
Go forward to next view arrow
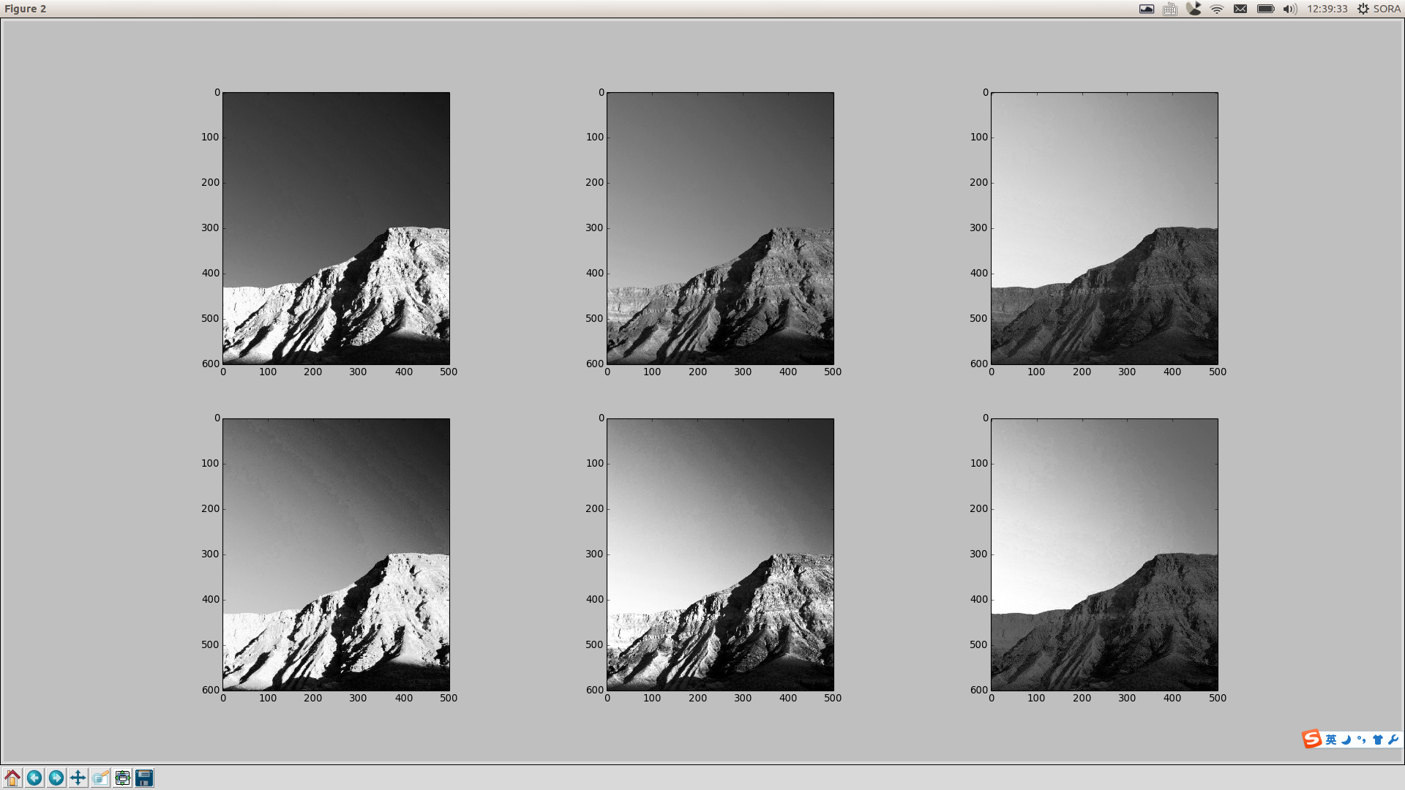(56, 778)
